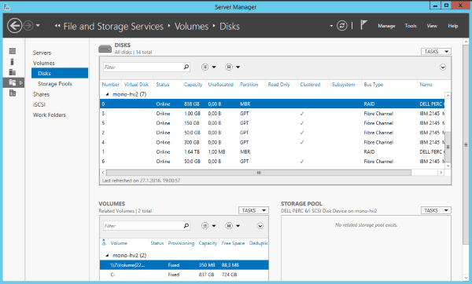Open the Manage menu
Image resolution: width=472 pixels, height=284 pixels.
[x=386, y=26]
